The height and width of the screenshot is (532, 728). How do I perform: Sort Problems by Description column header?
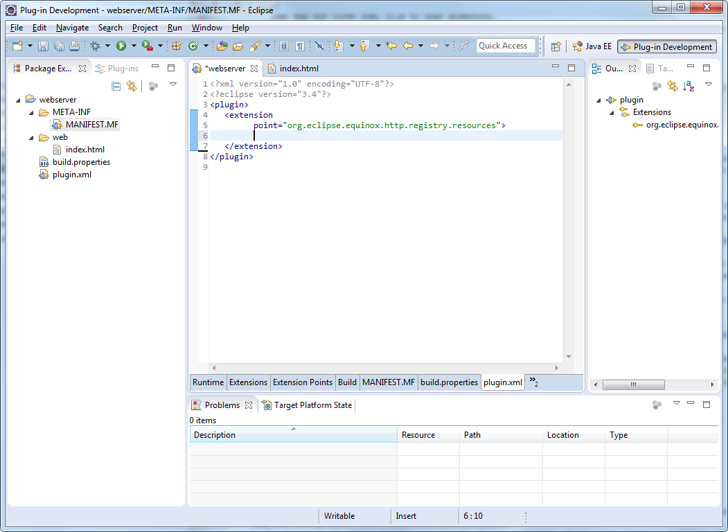294,435
